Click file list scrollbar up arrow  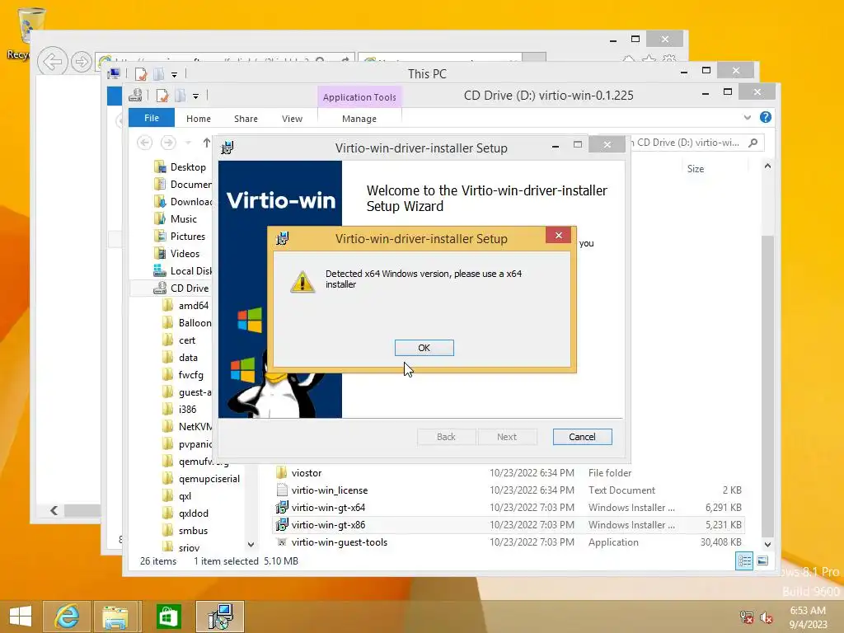coord(767,166)
